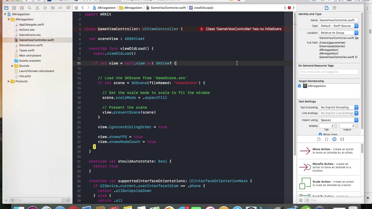
Task: Open the Breakpoint navigator icon
Action: coord(60,8)
